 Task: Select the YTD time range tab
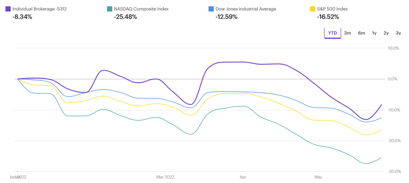click(x=332, y=33)
